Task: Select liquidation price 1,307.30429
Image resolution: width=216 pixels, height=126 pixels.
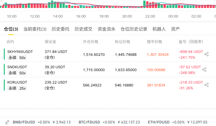Action: coord(158,55)
